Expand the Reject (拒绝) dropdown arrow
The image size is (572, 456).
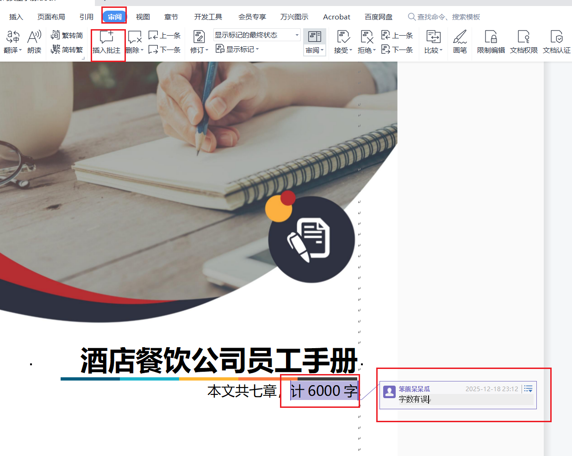[374, 50]
